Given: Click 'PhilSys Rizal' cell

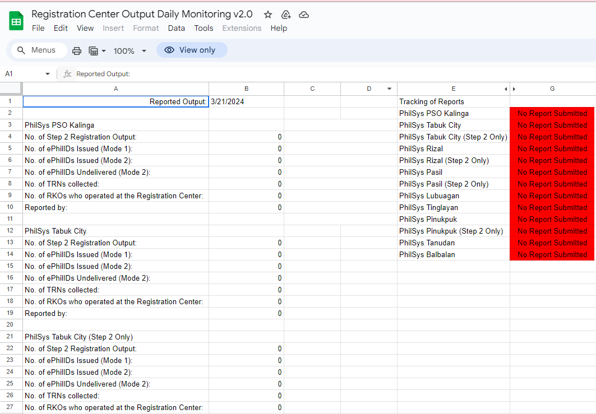Looking at the screenshot, I should [x=454, y=148].
